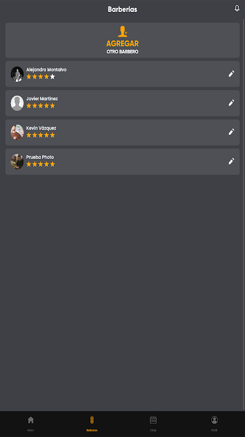
Task: Open the Citas calendar tab
Action: click(153, 423)
